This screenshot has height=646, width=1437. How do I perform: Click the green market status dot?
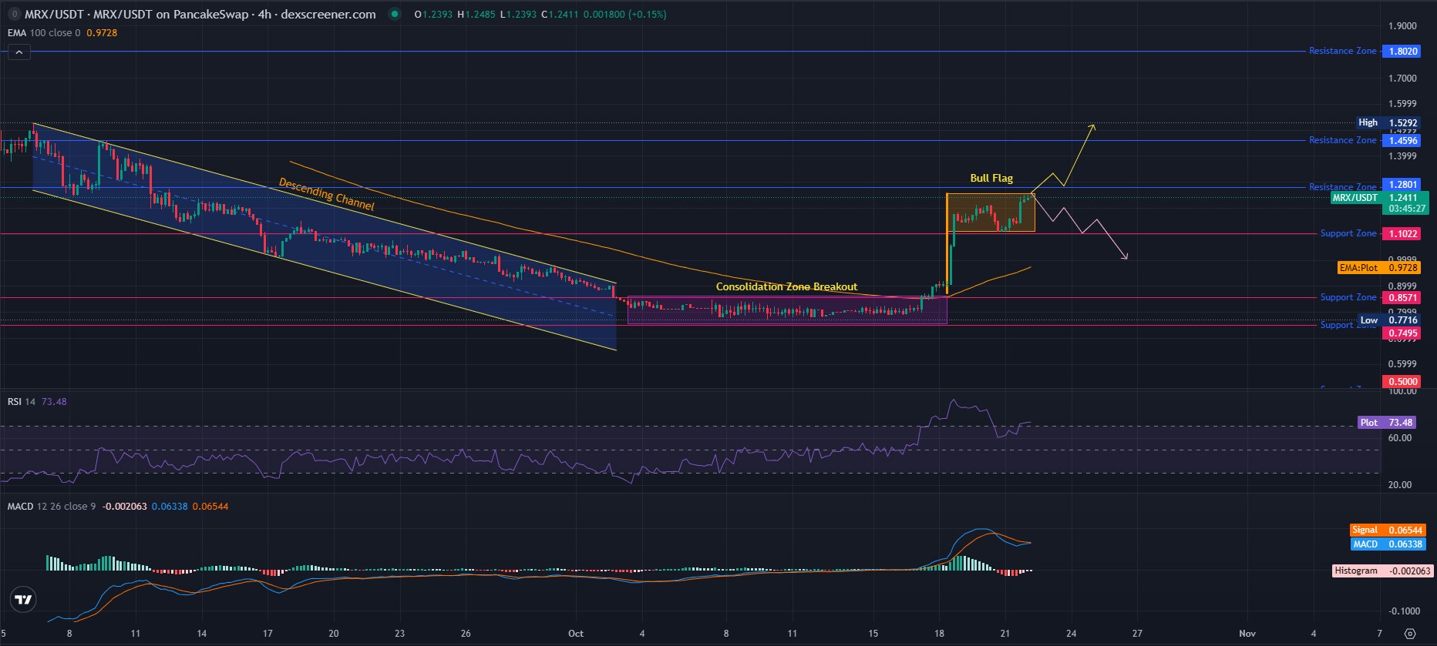click(395, 14)
